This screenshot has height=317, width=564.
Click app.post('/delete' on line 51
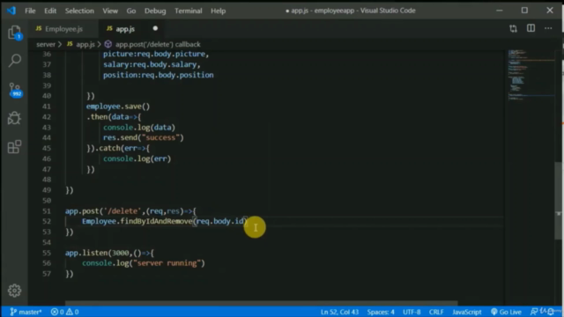103,211
